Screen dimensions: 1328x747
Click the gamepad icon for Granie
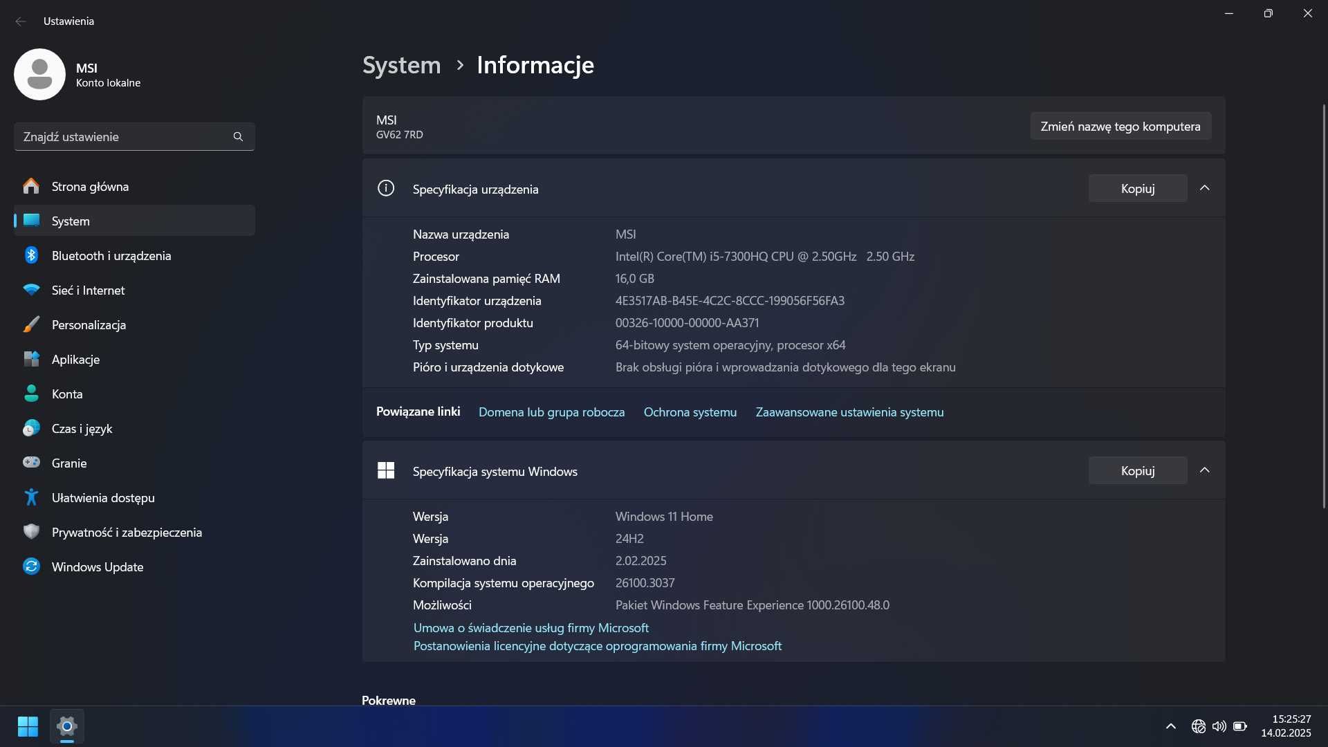[x=31, y=462]
